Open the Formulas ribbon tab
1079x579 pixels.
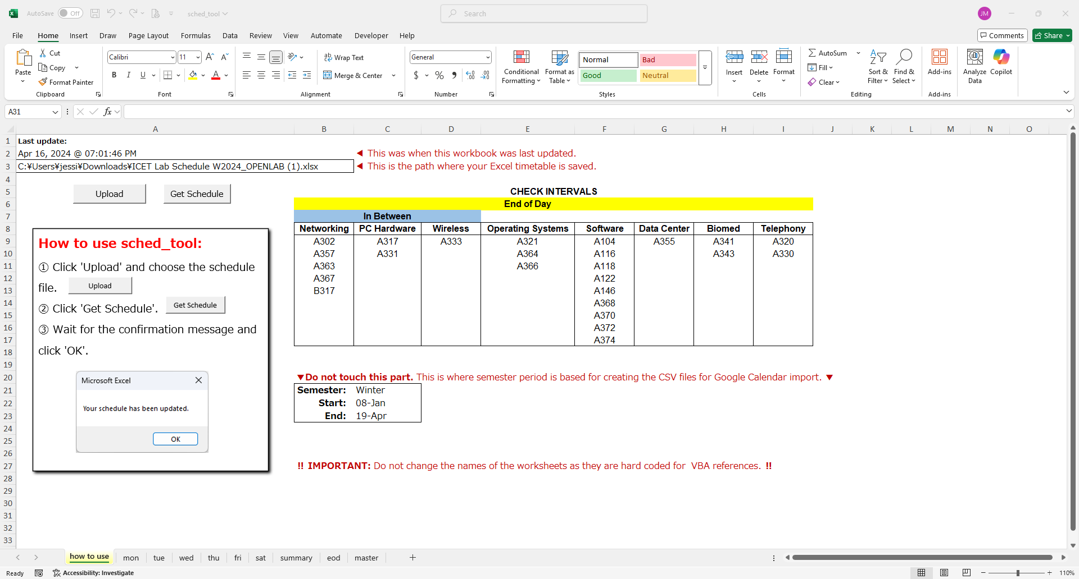pyautogui.click(x=196, y=35)
